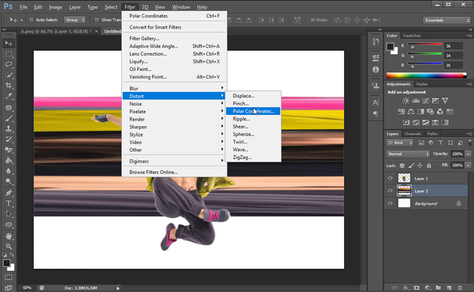Select the Horizontal Type tool
Viewport: 474px width, 292px height.
pyautogui.click(x=9, y=204)
